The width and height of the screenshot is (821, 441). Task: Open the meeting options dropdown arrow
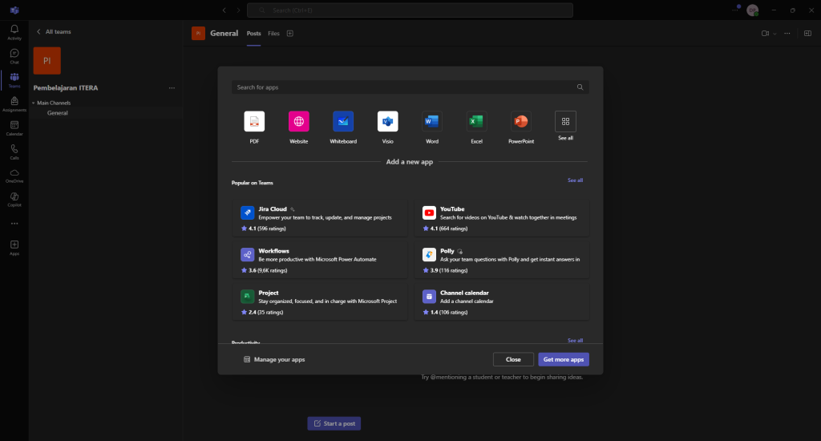point(774,34)
